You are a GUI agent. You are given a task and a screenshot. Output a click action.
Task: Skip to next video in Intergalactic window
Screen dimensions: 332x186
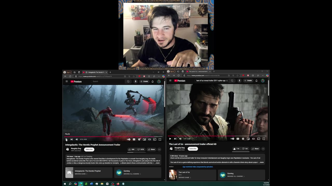tap(72, 139)
